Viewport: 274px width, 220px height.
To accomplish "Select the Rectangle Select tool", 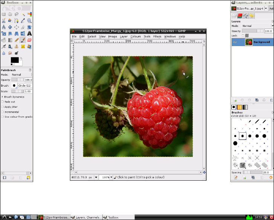I will pyautogui.click(x=4, y=14).
